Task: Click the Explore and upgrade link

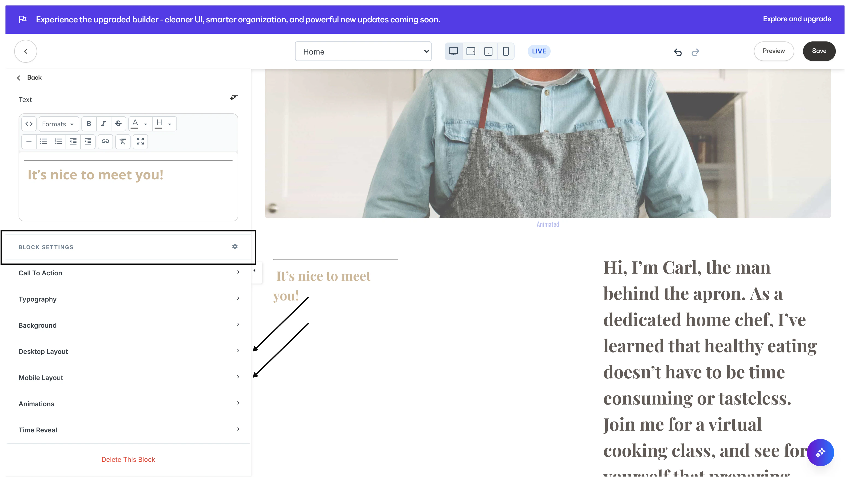Action: pos(797,19)
